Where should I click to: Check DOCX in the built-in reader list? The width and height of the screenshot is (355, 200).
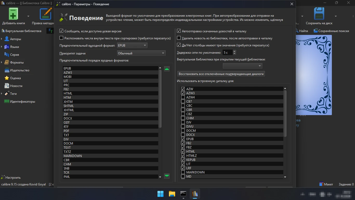coord(183,135)
